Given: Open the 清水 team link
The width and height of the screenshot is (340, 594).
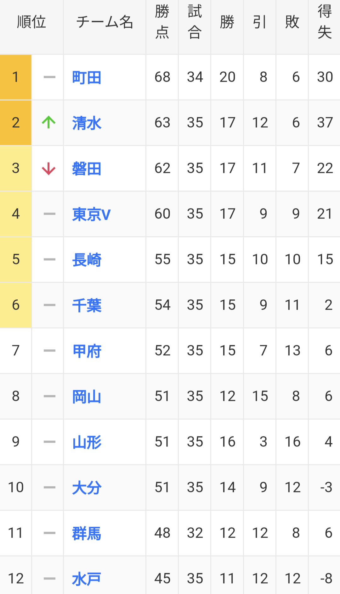Looking at the screenshot, I should (87, 123).
